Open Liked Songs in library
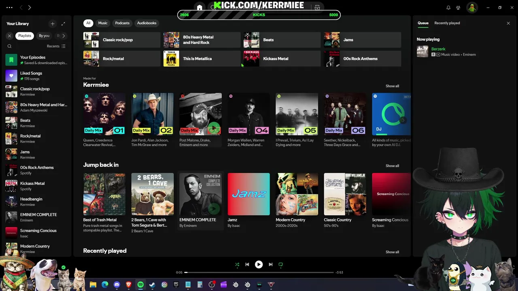518x291 pixels. pyautogui.click(x=37, y=76)
